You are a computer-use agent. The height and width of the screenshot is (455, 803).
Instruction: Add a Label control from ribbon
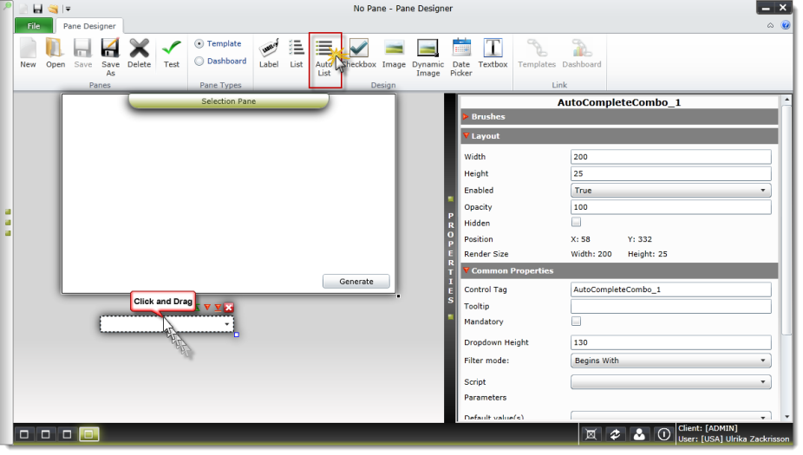pos(268,53)
